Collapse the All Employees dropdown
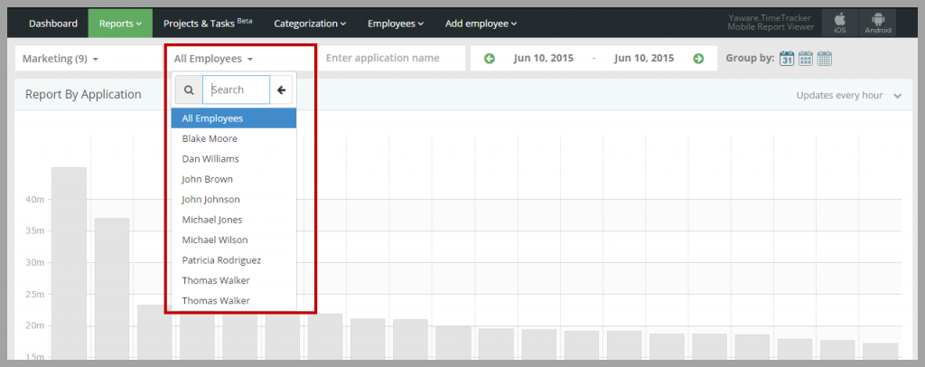This screenshot has height=367, width=925. click(x=213, y=59)
